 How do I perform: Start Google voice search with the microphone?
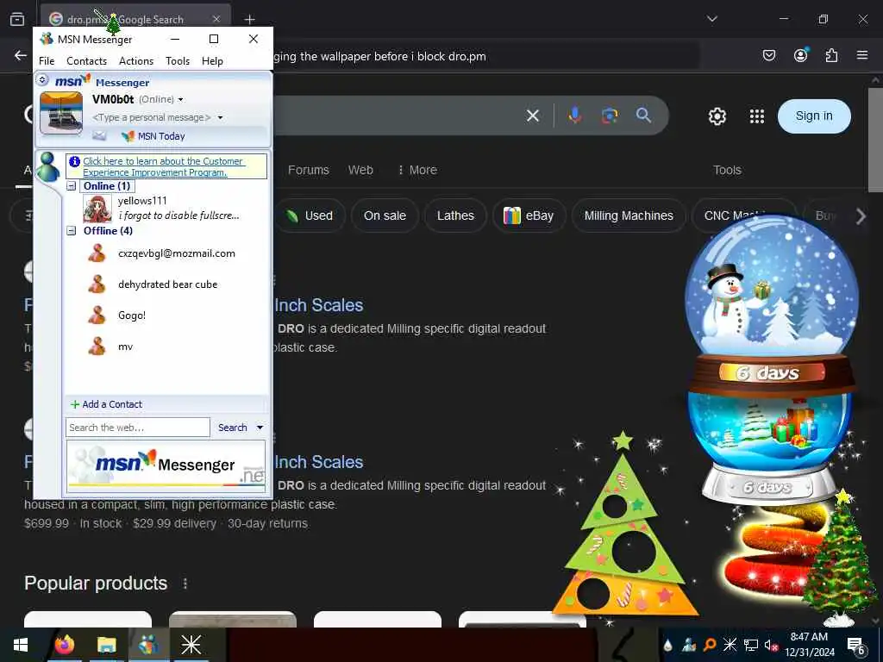[x=574, y=116]
